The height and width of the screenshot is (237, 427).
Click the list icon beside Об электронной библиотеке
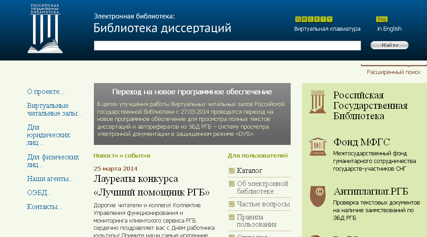tap(231, 184)
